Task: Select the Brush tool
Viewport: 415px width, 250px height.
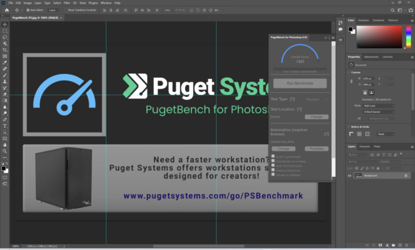Action: pyautogui.click(x=5, y=75)
